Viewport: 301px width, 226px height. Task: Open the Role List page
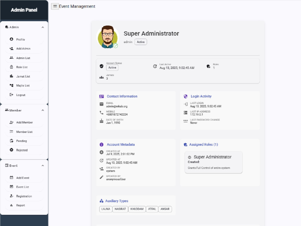(24, 67)
